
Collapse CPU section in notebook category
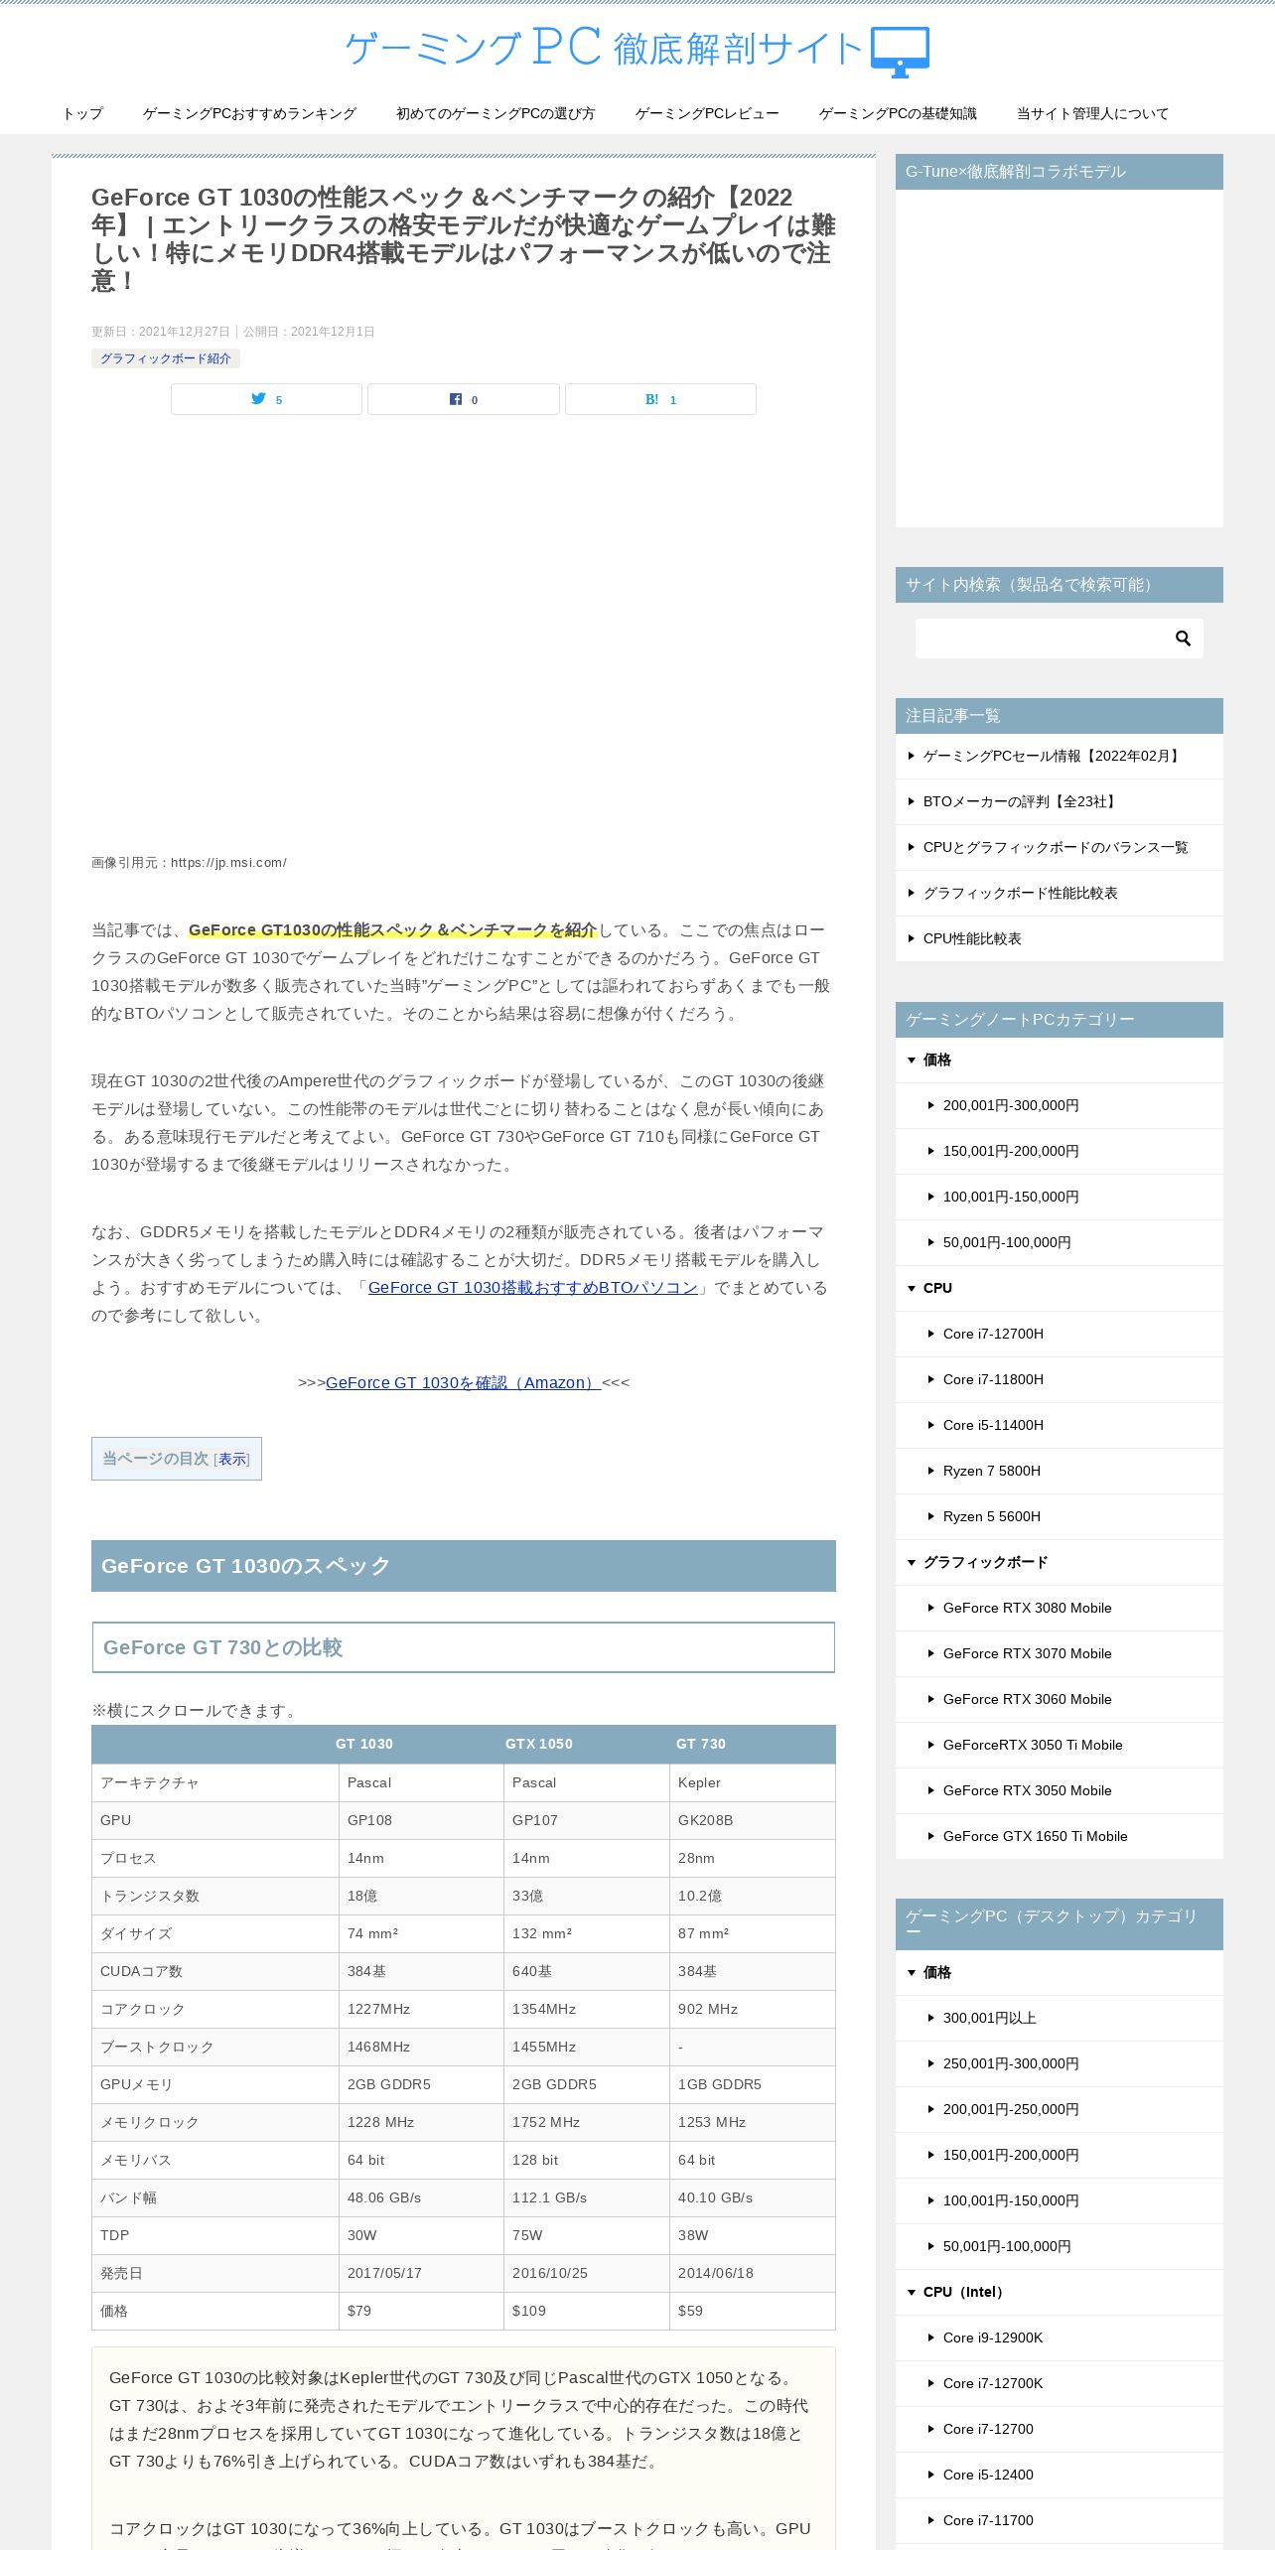pyautogui.click(x=1060, y=1288)
